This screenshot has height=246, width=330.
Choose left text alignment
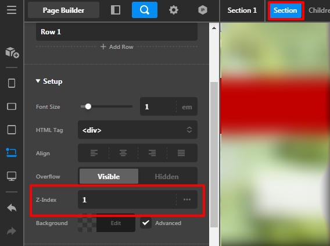94,153
